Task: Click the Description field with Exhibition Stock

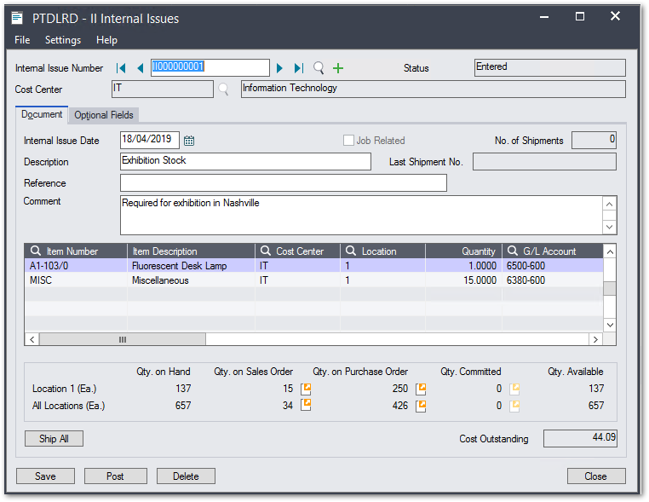Action: pos(245,162)
